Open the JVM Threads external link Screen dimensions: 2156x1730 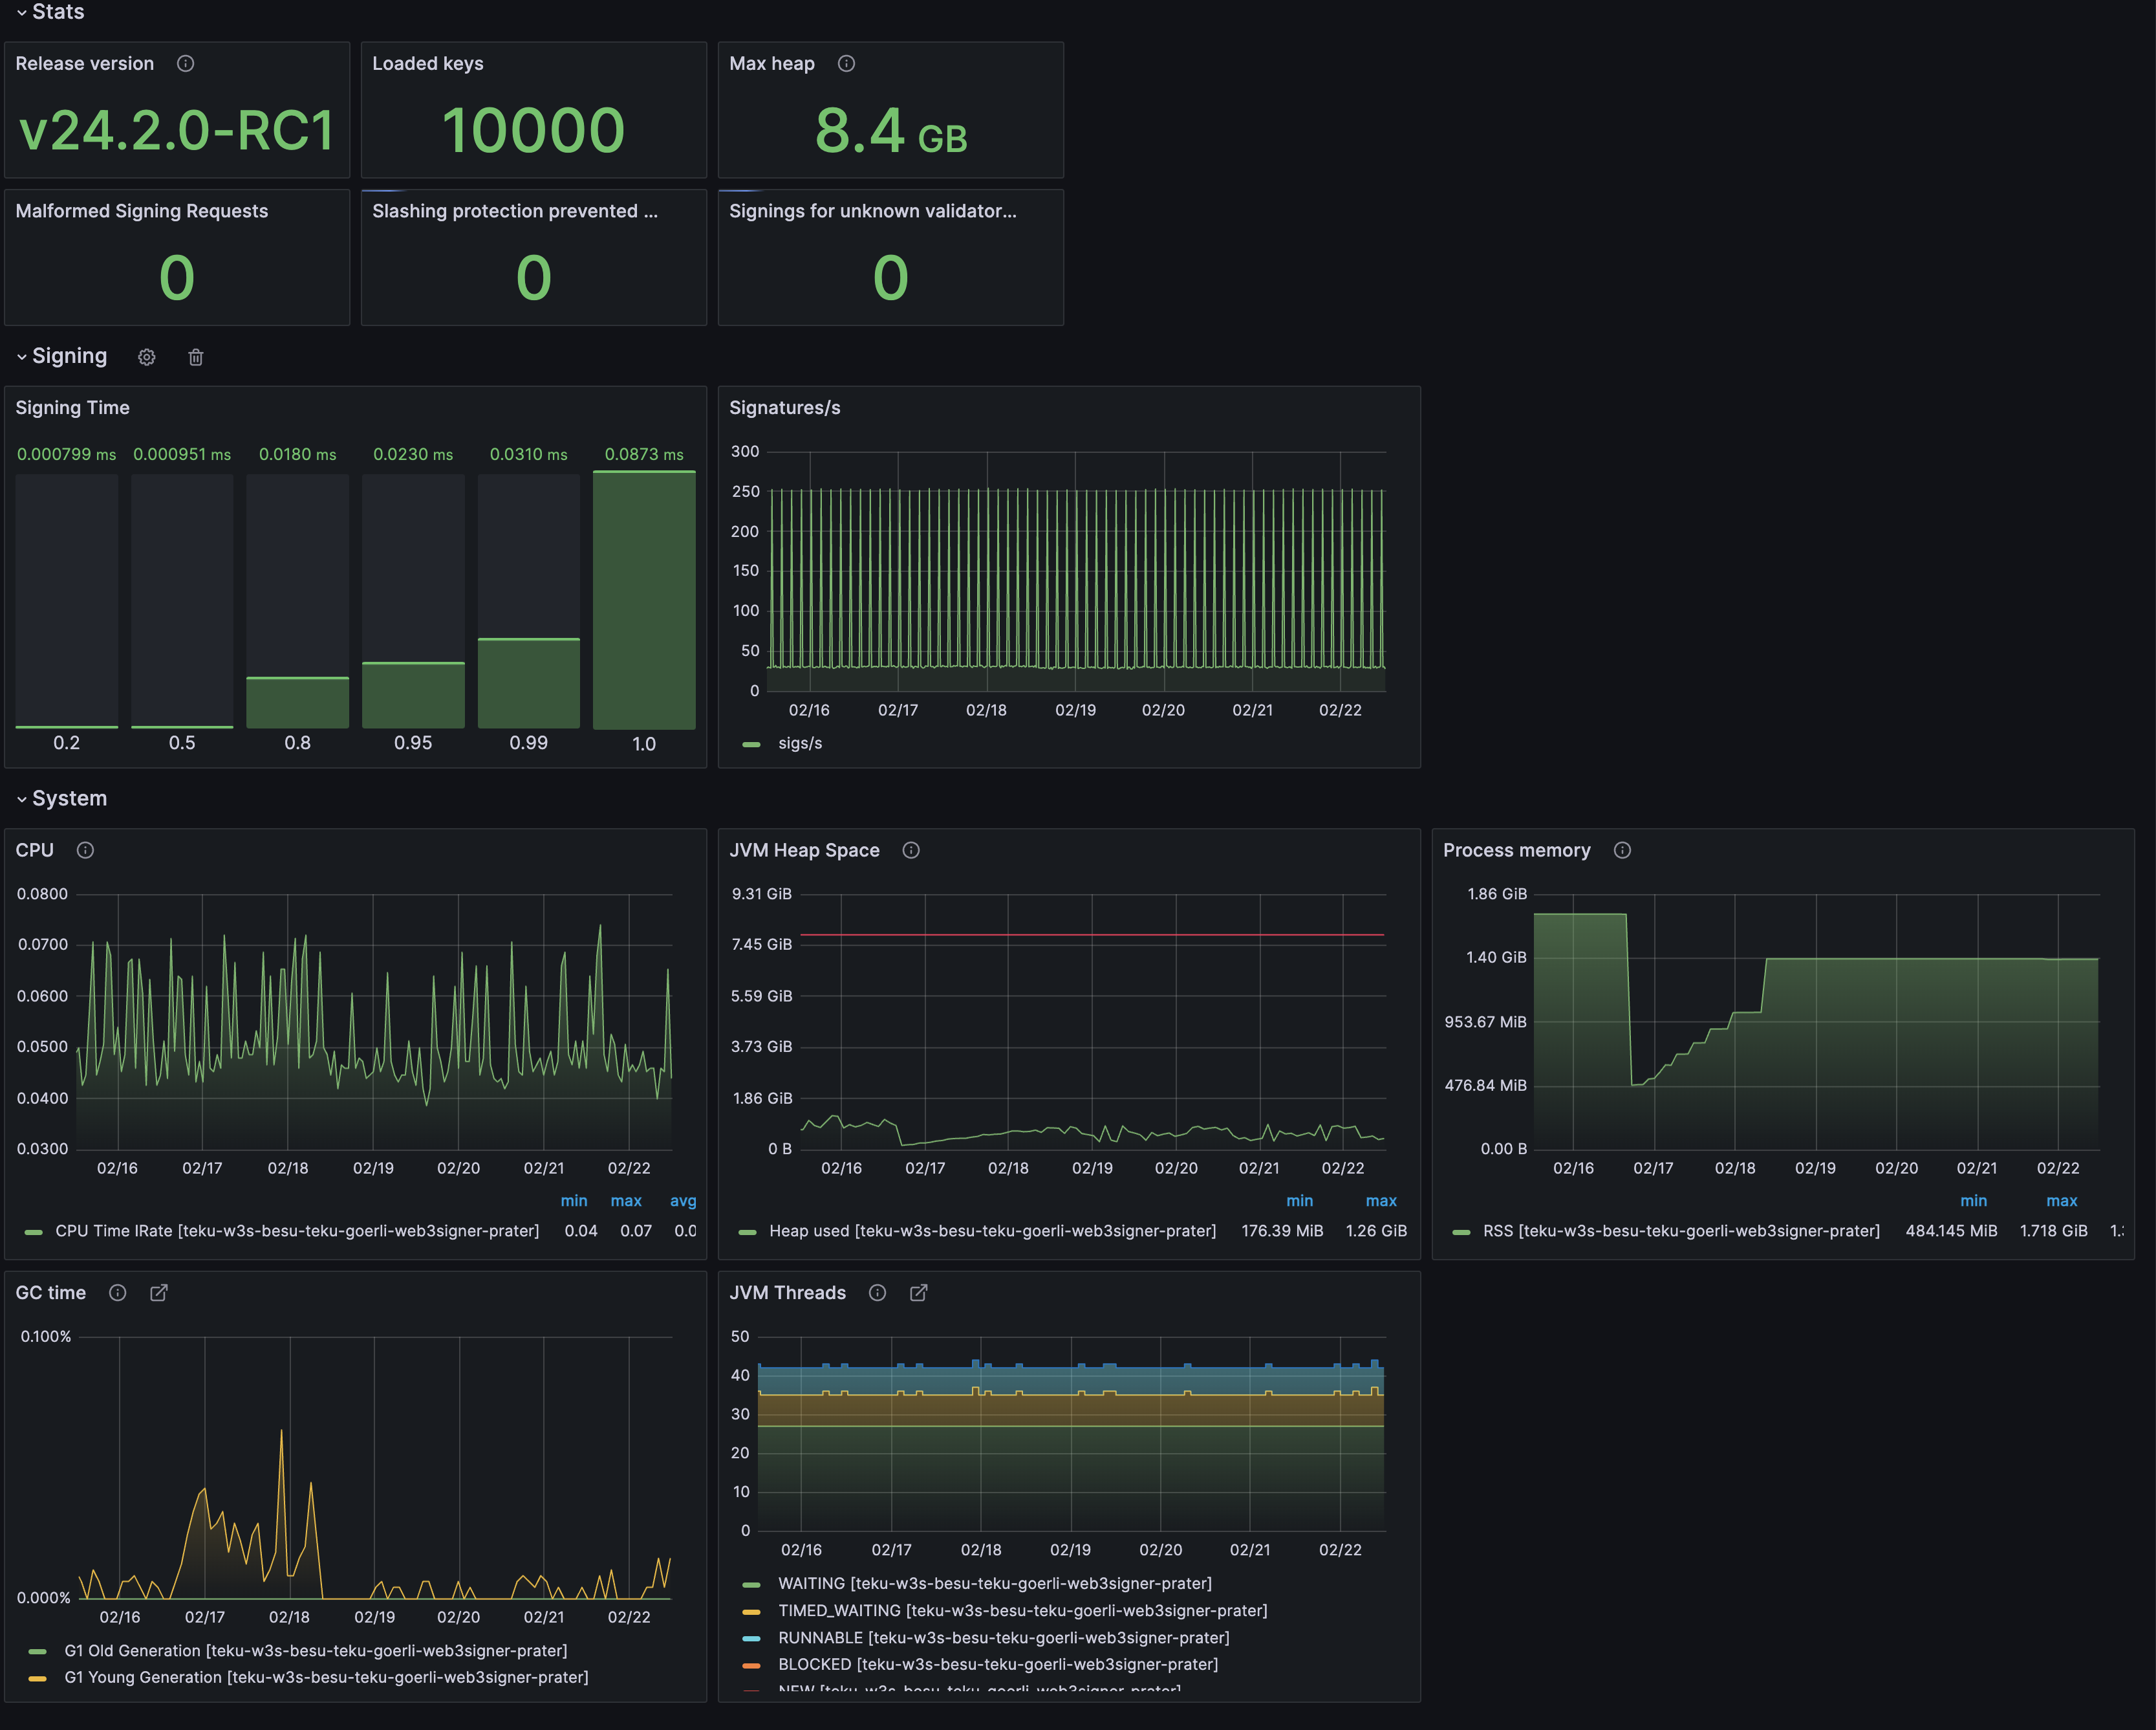click(918, 1293)
